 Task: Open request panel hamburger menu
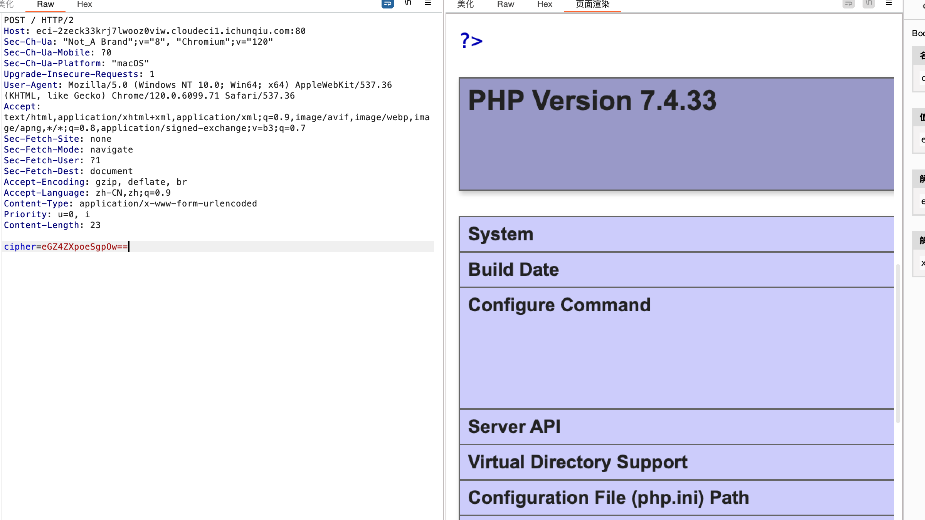pyautogui.click(x=428, y=3)
